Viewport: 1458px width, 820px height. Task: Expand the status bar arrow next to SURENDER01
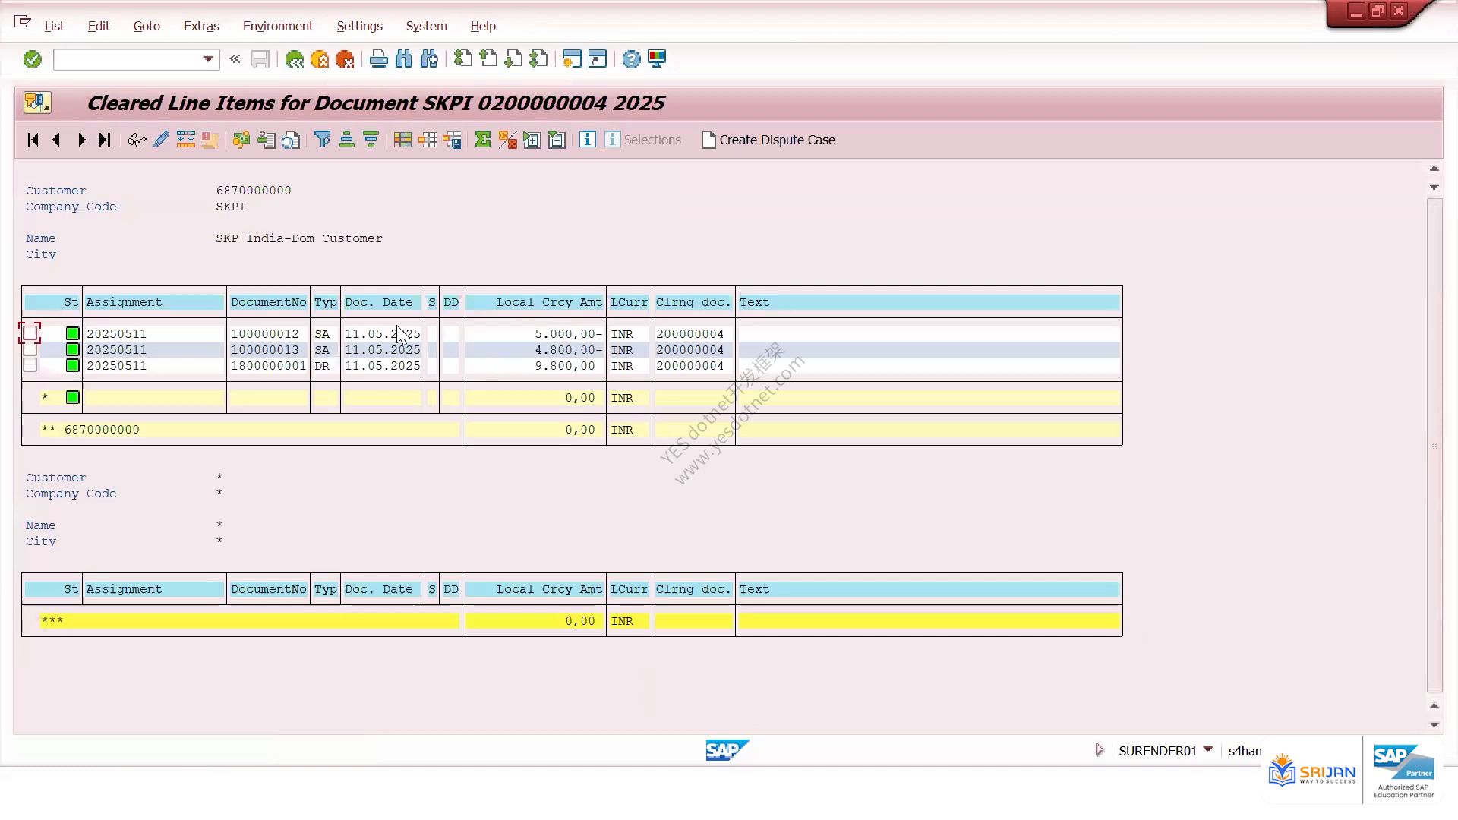click(1099, 750)
